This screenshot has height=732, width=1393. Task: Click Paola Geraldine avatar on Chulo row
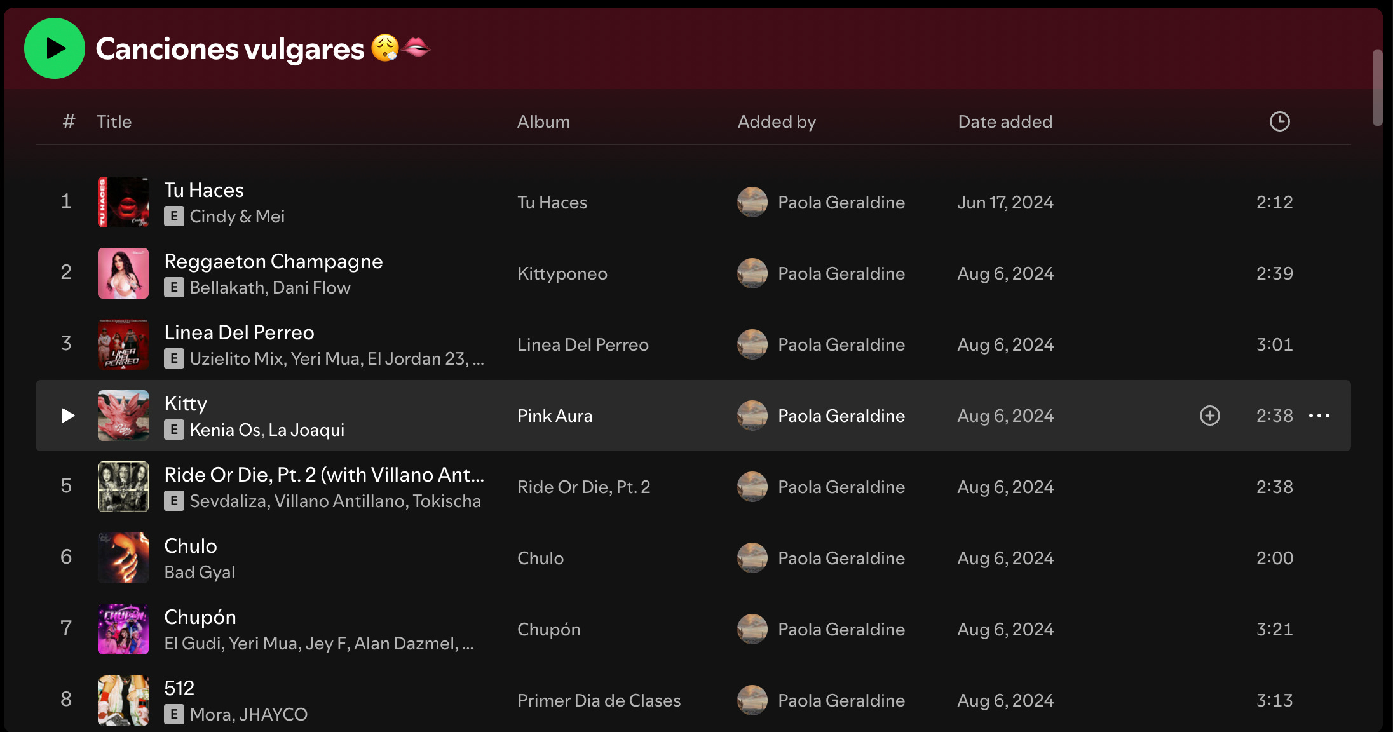752,558
